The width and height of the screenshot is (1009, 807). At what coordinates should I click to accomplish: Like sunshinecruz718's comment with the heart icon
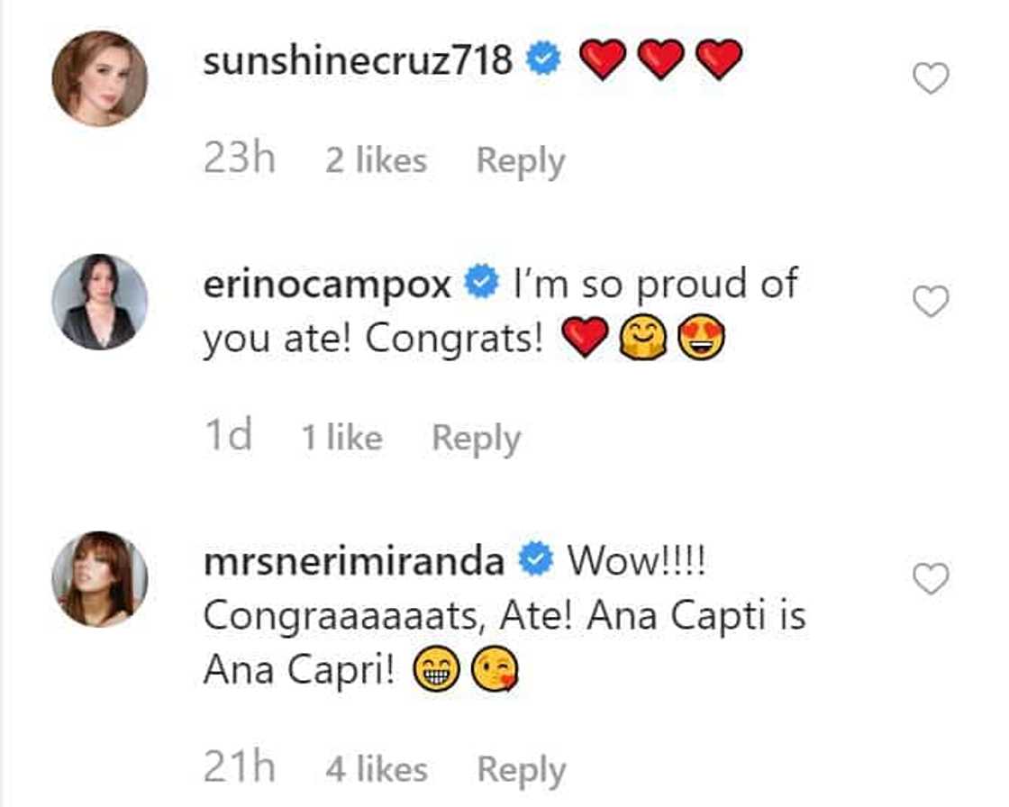coord(931,80)
